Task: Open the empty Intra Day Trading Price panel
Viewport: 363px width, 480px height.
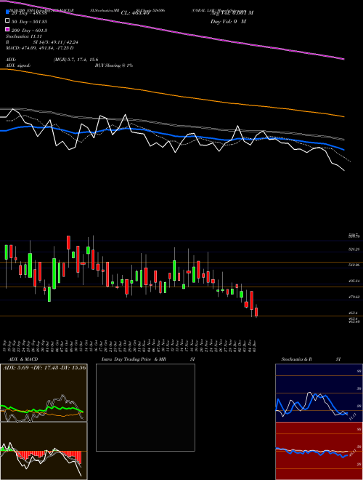Action: [x=145, y=407]
